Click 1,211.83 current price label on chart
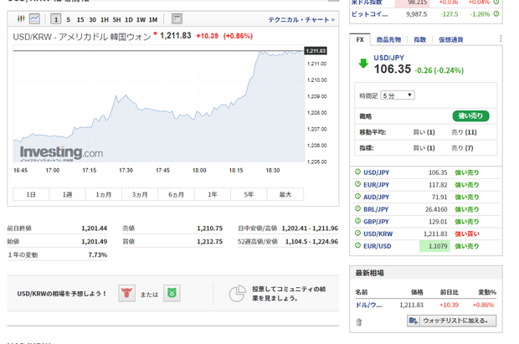The height and width of the screenshot is (344, 519). (316, 51)
